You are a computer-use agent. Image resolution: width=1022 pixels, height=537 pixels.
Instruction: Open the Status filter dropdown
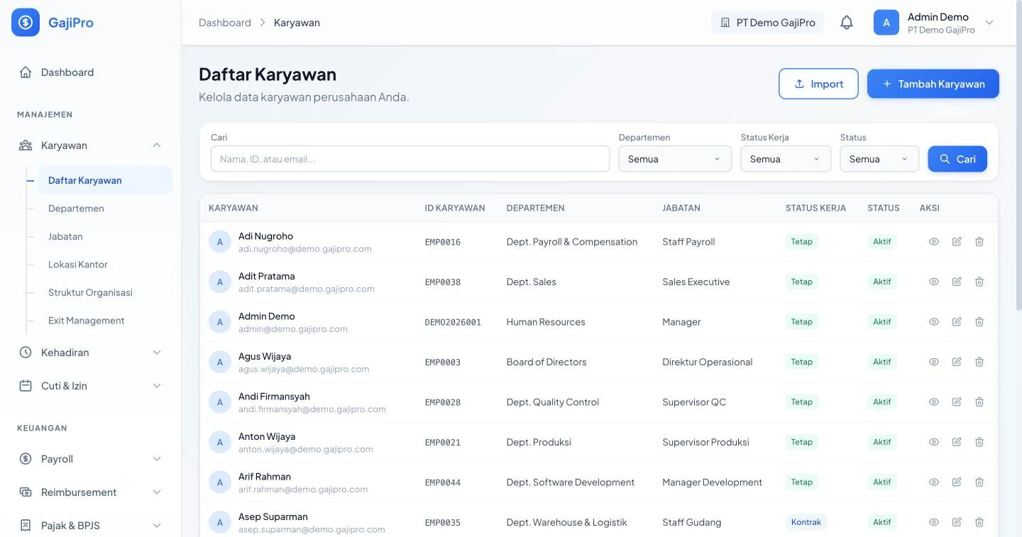click(x=879, y=159)
